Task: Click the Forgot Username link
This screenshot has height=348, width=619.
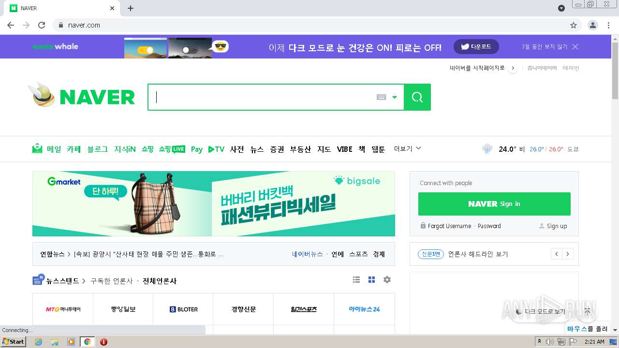Action: [x=449, y=226]
